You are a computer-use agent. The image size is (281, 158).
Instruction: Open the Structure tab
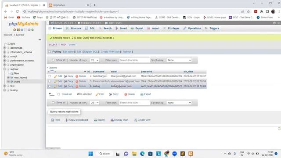pos(73,28)
